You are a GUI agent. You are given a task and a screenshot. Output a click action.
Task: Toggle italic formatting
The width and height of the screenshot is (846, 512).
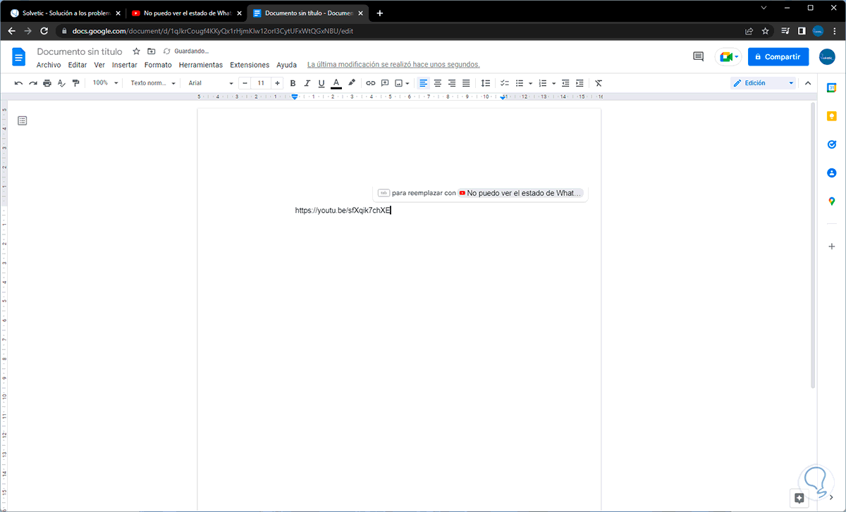point(307,83)
